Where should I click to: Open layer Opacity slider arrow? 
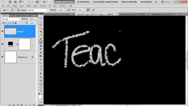coord(36,19)
